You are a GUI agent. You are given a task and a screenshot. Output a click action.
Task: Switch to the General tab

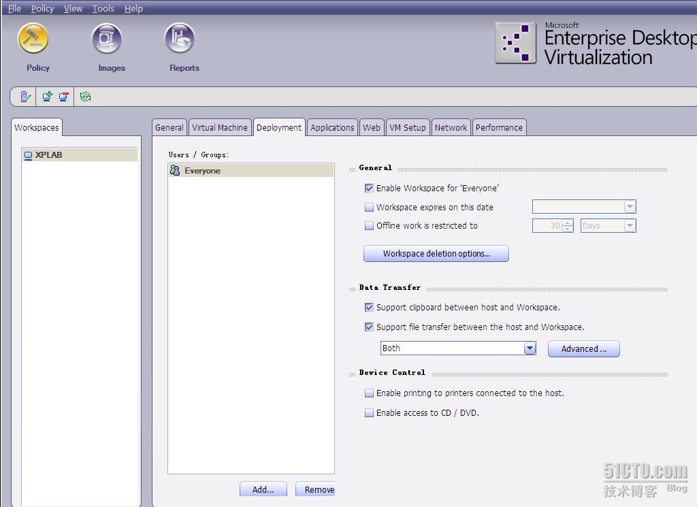click(x=169, y=127)
